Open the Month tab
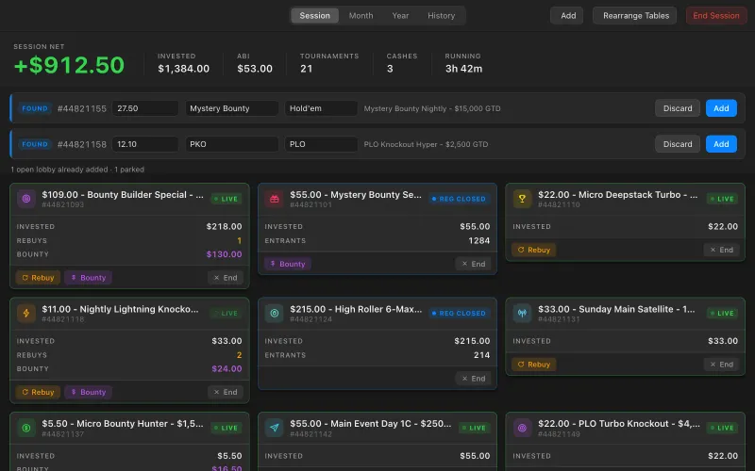The image size is (755, 471). (x=361, y=15)
